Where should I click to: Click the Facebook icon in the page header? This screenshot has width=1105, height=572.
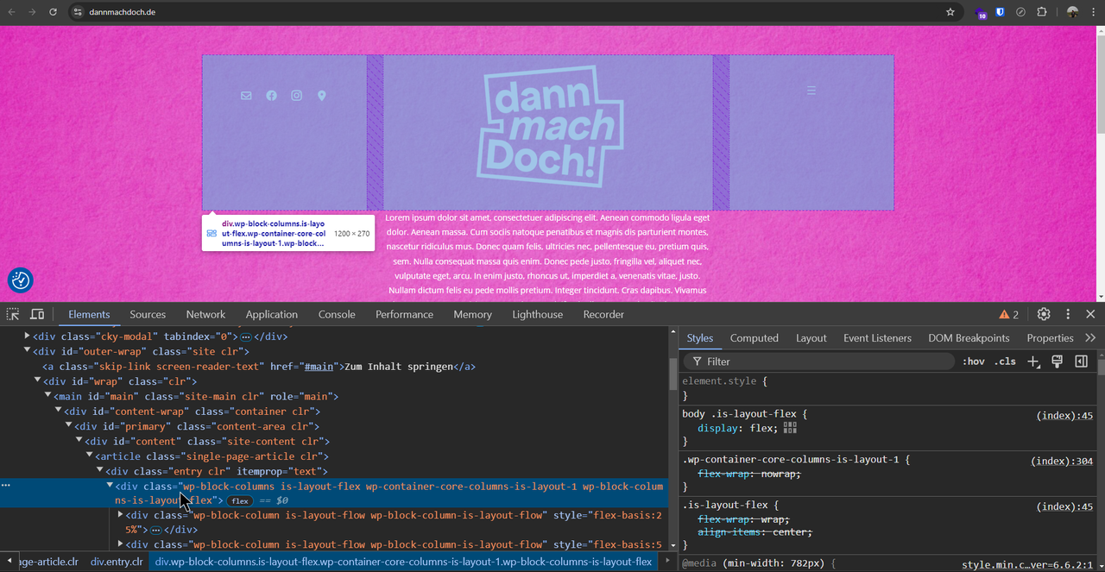[x=271, y=96]
